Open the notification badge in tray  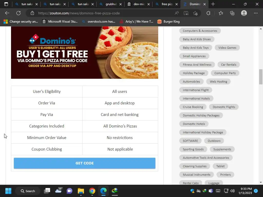tap(256, 191)
